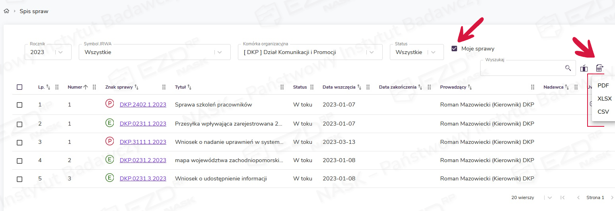Open the Status filter dropdown
This screenshot has width=615, height=211.
coord(416,52)
